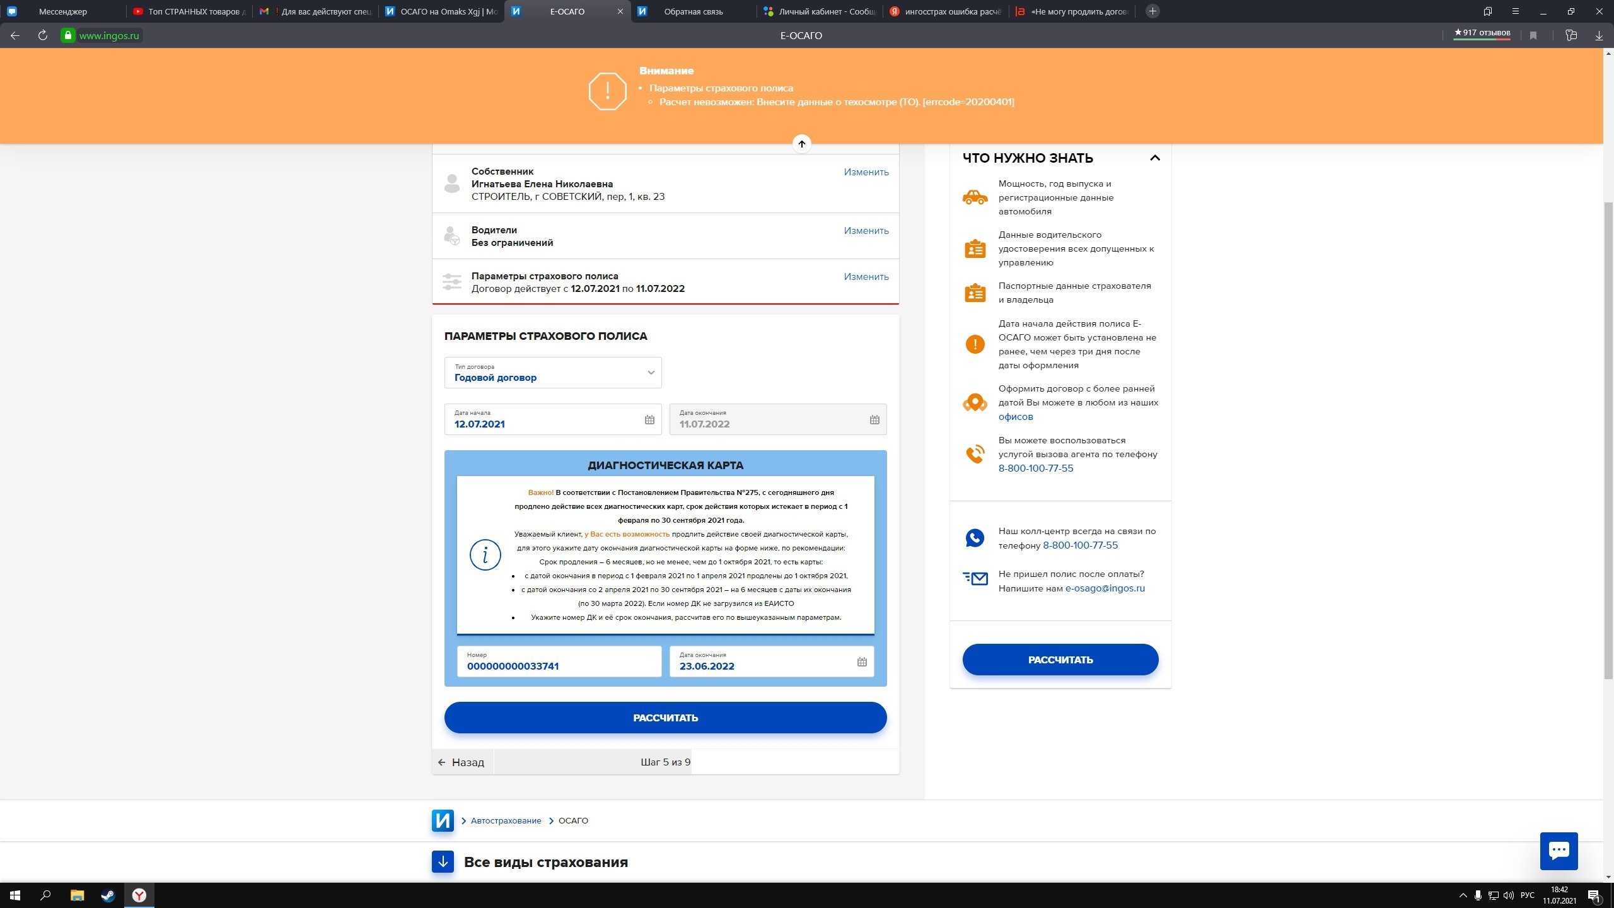Open e-osago@ingos.ru email link

1105,588
